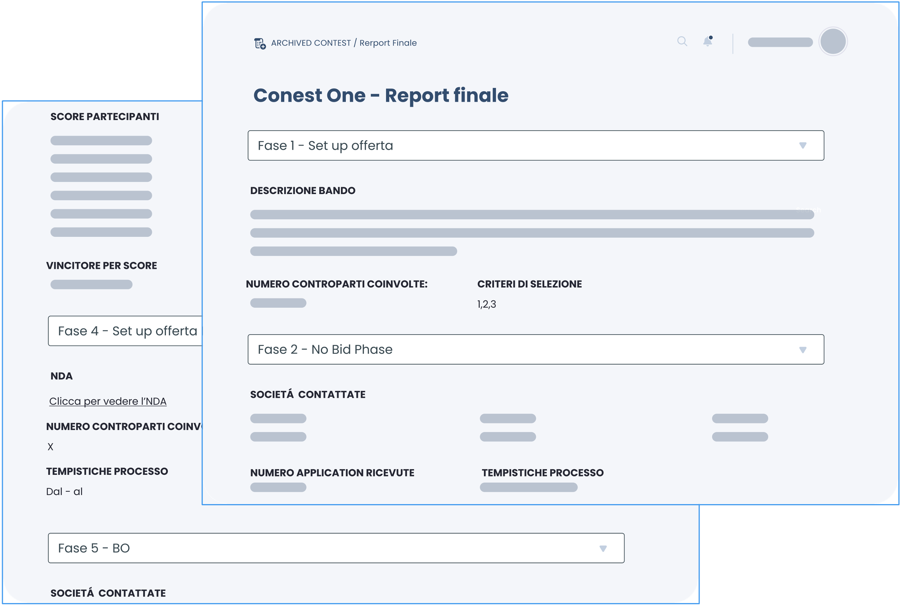This screenshot has width=901, height=605.
Task: Select first Score Partecipanti placeholder row
Action: 101,141
